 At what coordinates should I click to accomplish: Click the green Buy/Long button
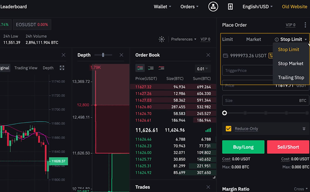click(x=243, y=147)
